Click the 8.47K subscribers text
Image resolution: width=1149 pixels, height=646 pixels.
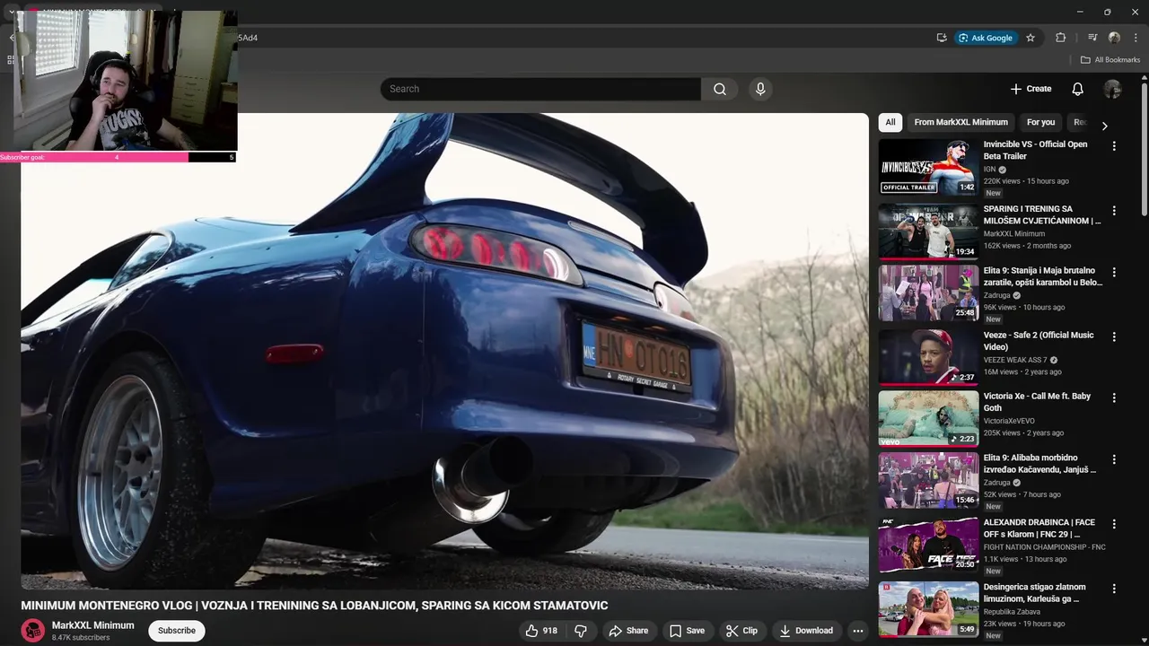click(81, 638)
